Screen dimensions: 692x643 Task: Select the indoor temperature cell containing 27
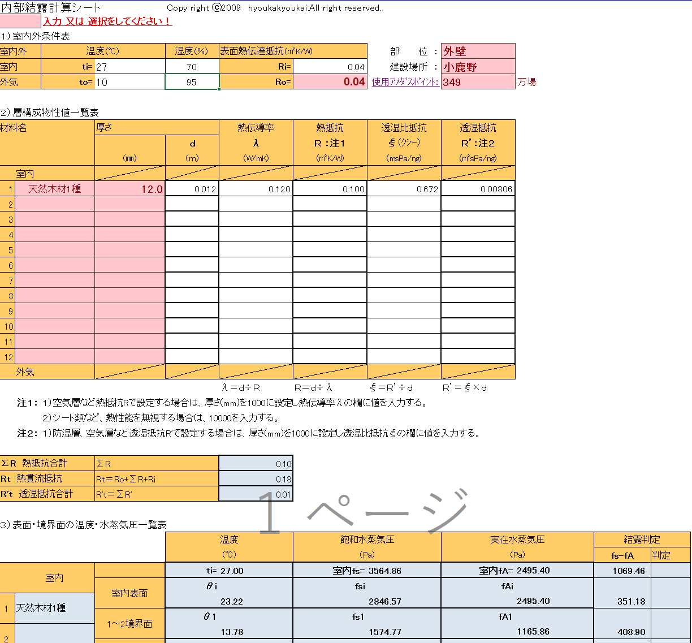coord(130,67)
